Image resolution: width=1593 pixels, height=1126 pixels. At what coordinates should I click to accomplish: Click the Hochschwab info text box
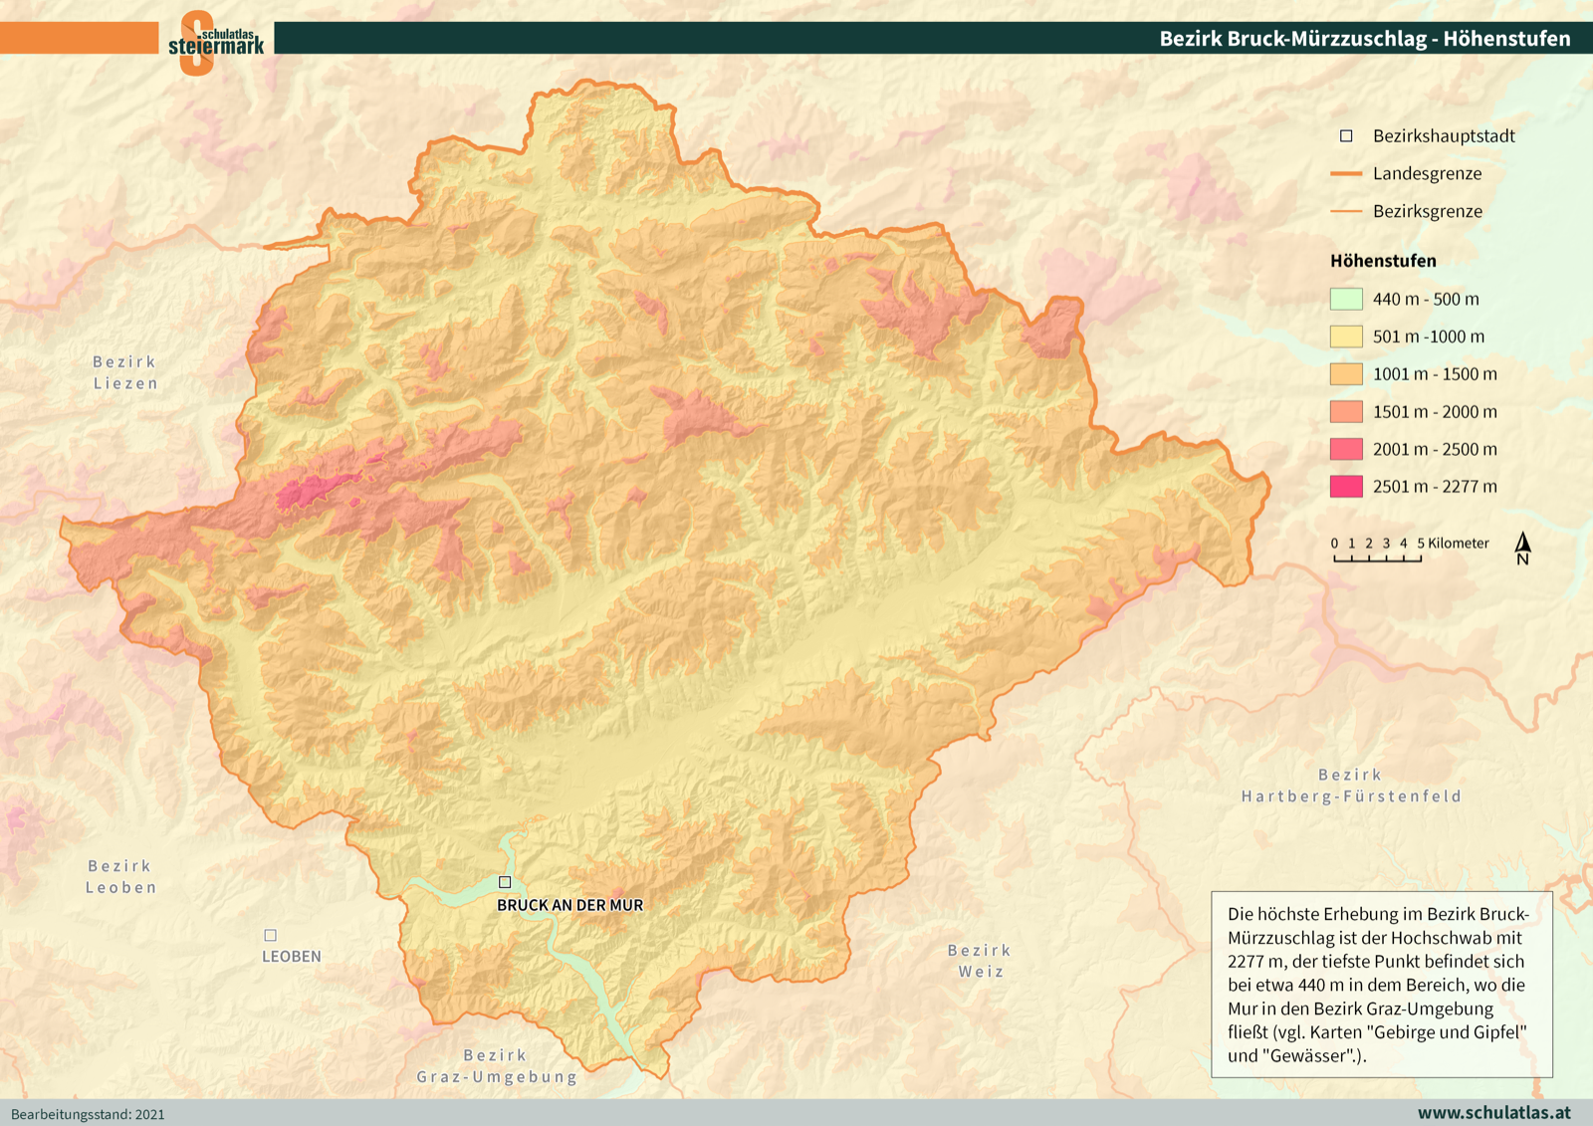(x=1381, y=984)
